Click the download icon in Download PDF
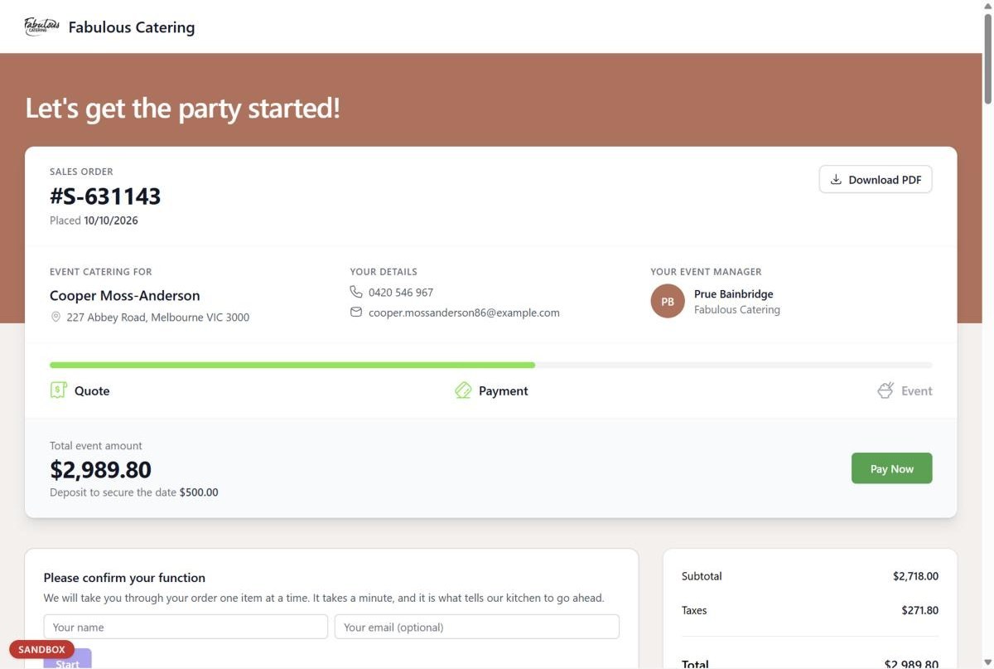The image size is (994, 669). tap(836, 180)
